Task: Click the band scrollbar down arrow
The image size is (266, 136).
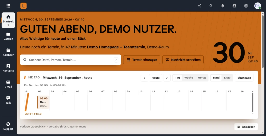Action: (252, 114)
